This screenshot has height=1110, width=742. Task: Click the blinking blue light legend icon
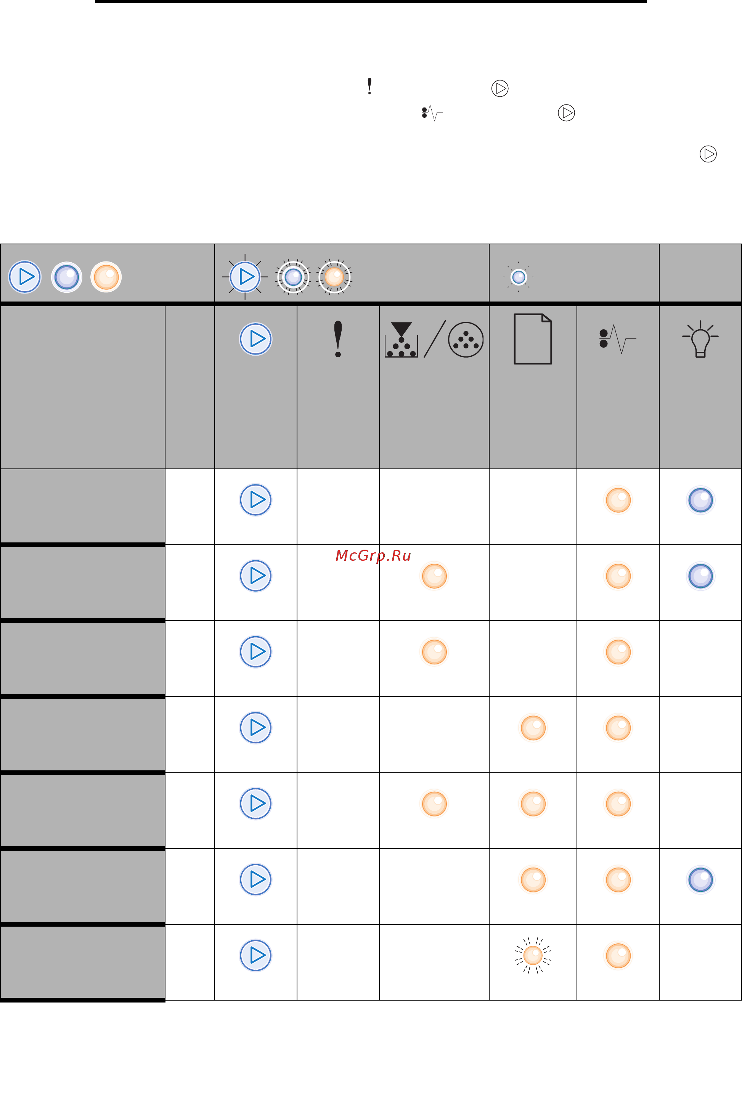(x=293, y=277)
